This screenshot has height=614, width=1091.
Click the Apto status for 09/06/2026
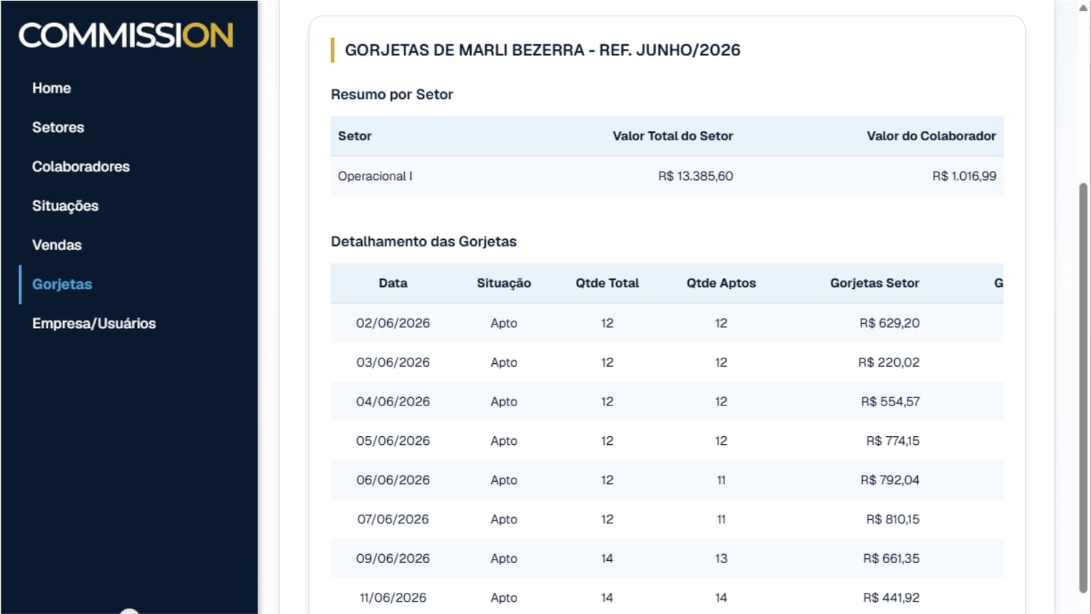(x=504, y=558)
